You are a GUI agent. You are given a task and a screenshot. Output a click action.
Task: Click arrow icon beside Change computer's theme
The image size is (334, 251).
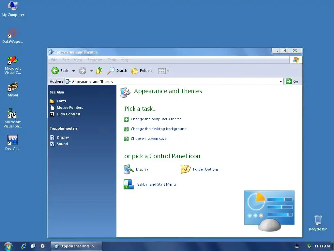(126, 119)
